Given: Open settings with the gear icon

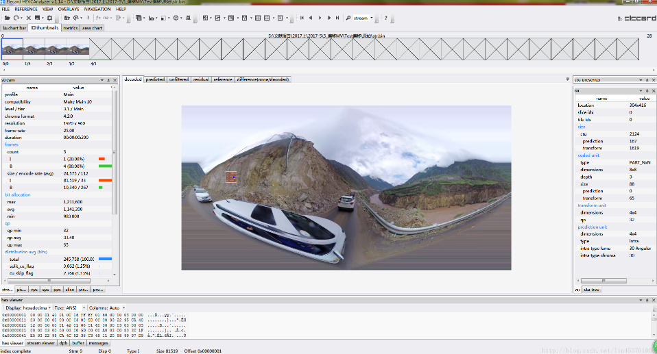Looking at the screenshot, I should (x=49, y=18).
